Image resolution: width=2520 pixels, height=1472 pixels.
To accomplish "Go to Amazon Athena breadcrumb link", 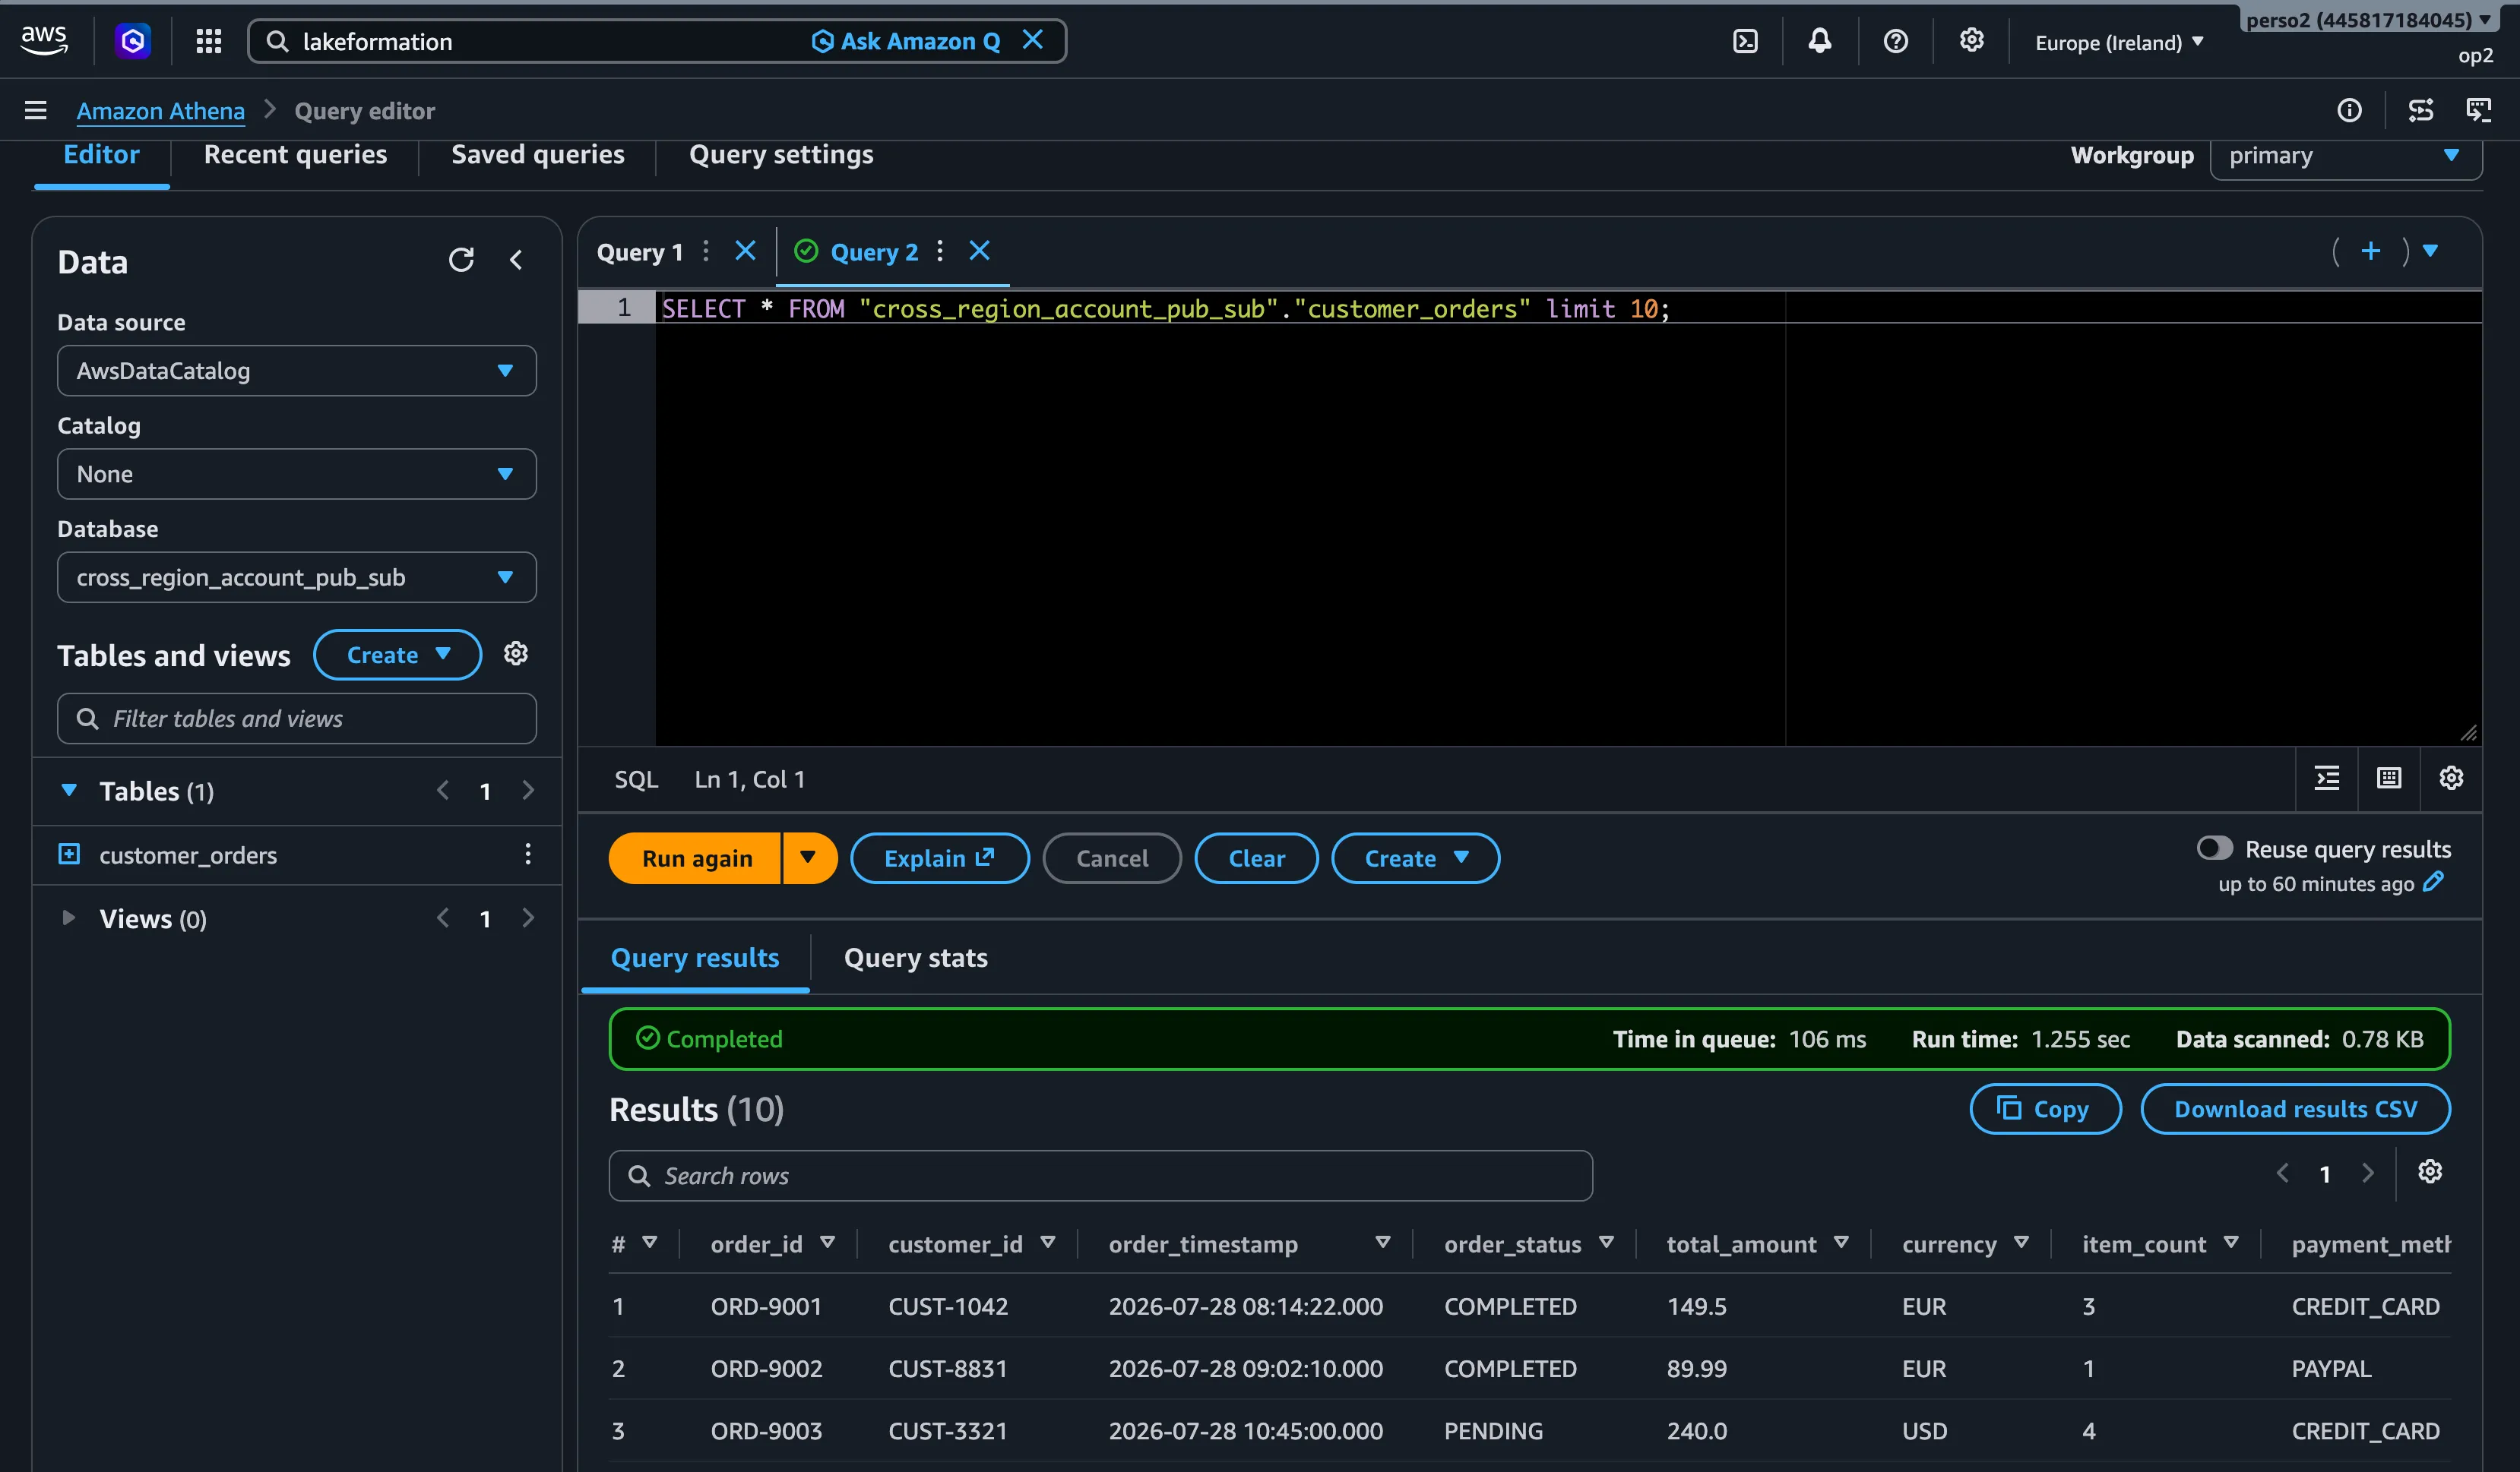I will [x=161, y=110].
